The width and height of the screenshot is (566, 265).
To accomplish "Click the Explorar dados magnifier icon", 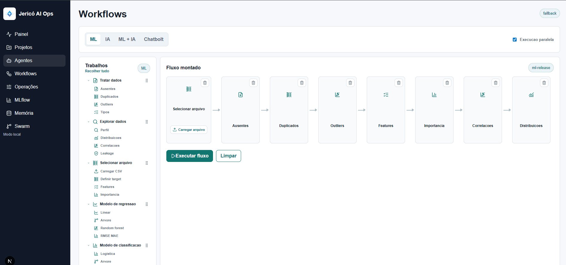I will (95, 122).
